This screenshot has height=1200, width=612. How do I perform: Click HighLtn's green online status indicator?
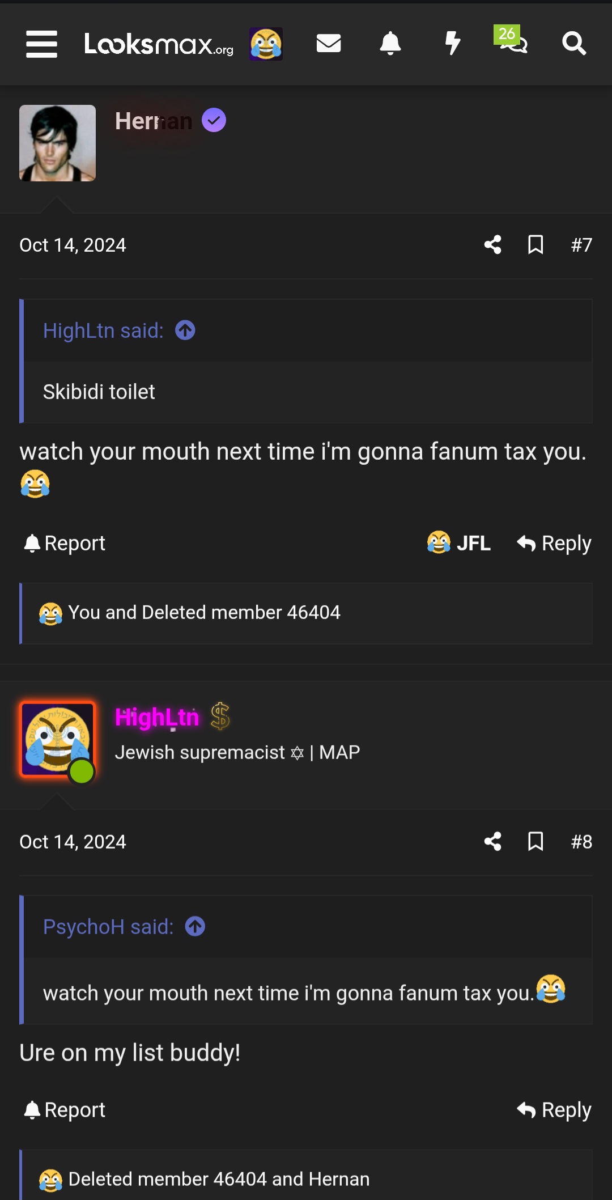[x=80, y=770]
